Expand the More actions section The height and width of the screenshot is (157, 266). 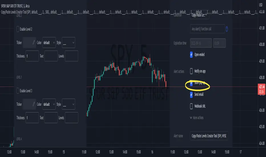pyautogui.click(x=197, y=118)
